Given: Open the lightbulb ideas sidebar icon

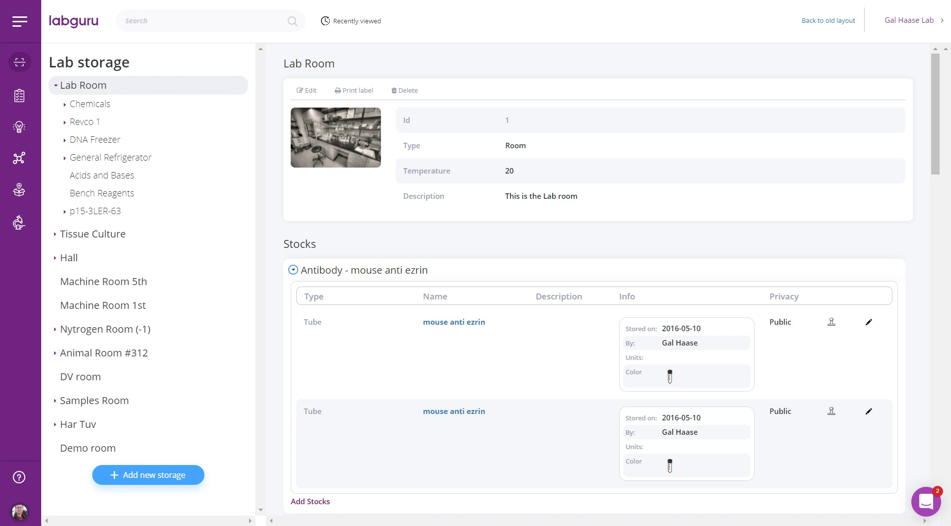Looking at the screenshot, I should [x=19, y=127].
